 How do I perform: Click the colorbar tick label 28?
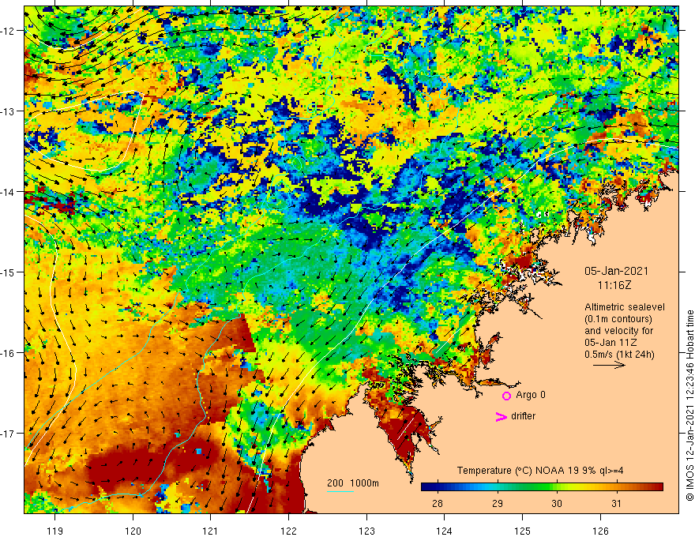pos(438,503)
